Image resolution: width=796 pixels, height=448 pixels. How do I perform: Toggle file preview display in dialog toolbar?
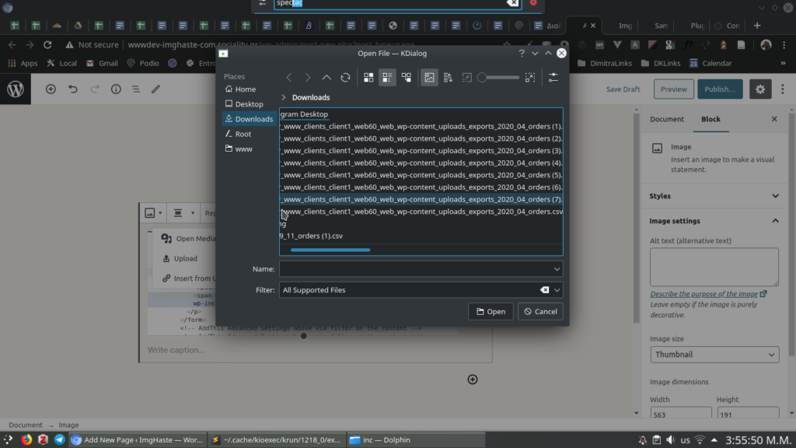428,78
